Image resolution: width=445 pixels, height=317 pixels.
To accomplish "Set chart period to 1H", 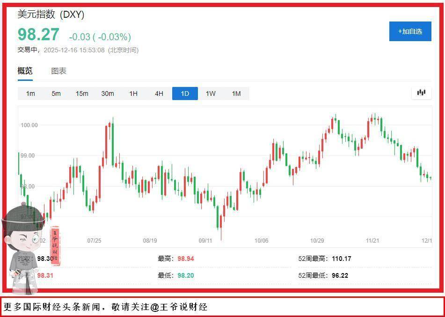I will coord(133,94).
